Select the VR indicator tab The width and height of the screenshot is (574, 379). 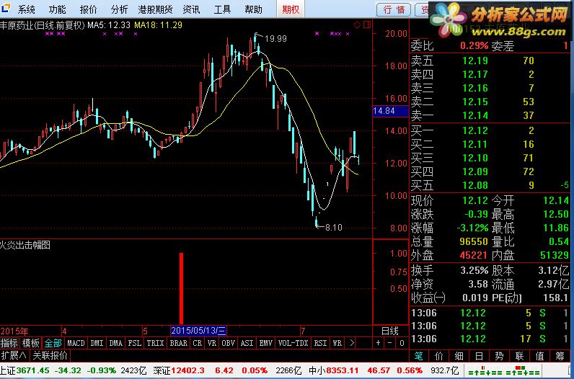(211, 343)
